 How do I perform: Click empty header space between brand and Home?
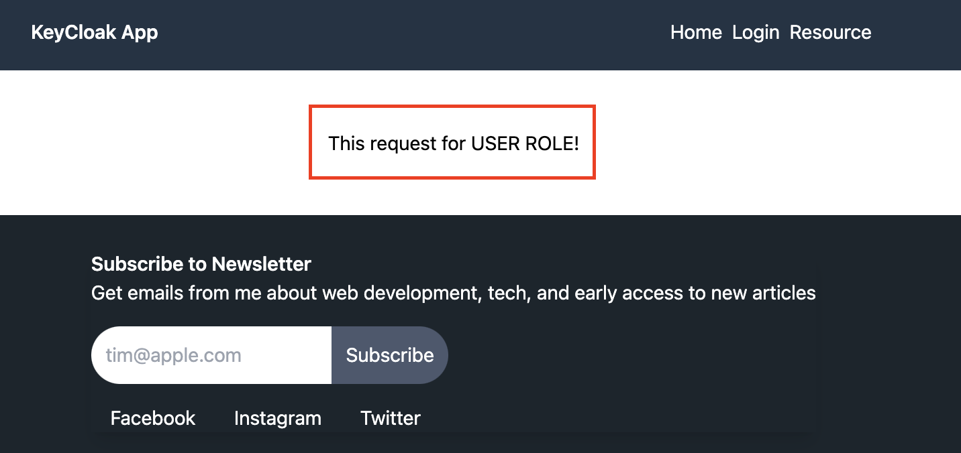tap(414, 35)
